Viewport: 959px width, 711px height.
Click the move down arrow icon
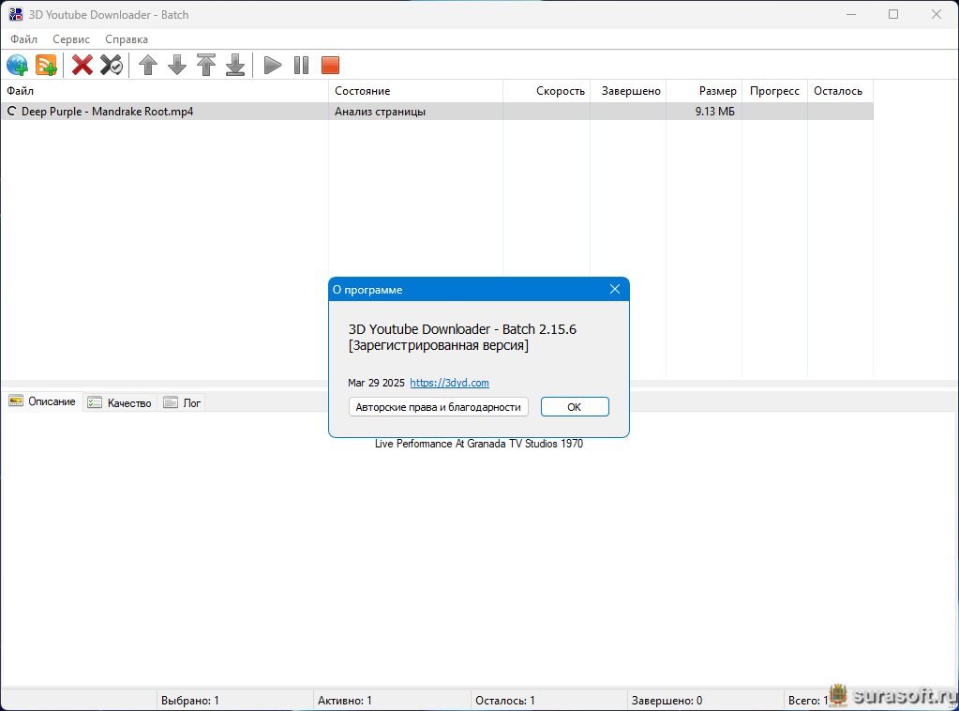177,65
